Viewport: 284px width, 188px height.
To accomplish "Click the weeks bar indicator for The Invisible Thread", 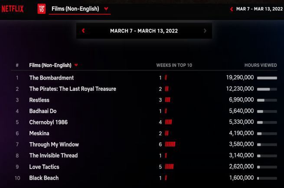I will pos(166,155).
